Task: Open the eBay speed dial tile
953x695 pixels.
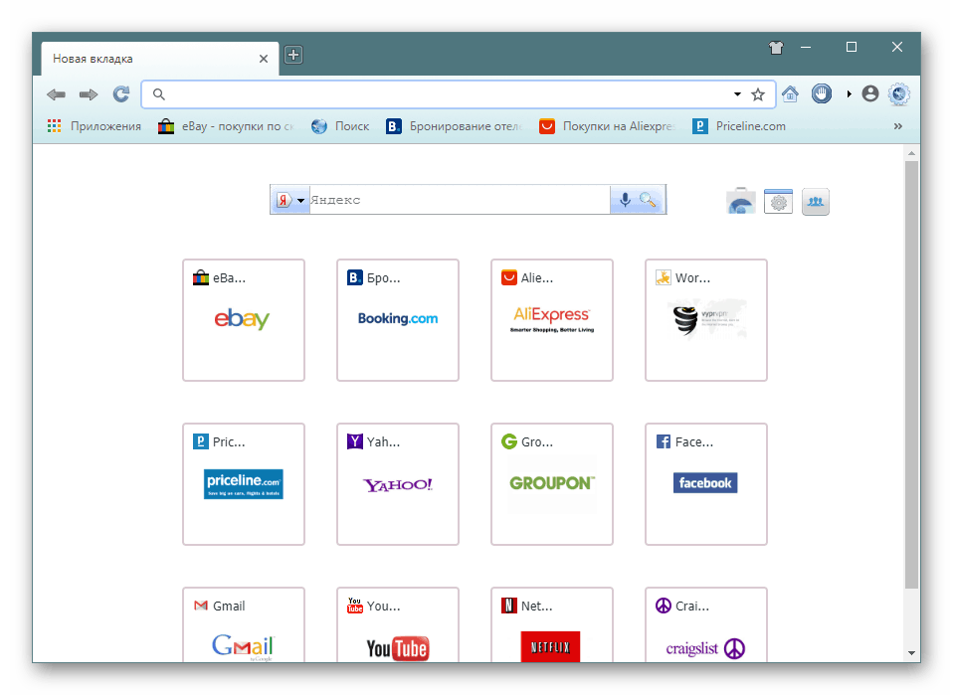Action: [x=244, y=320]
